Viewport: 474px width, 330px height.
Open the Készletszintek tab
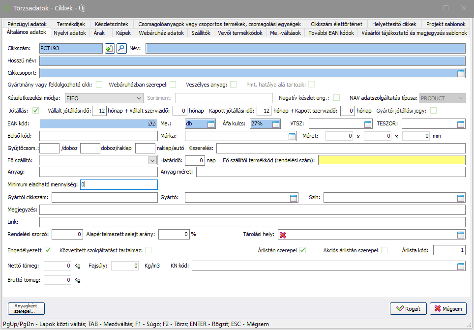[x=111, y=24]
